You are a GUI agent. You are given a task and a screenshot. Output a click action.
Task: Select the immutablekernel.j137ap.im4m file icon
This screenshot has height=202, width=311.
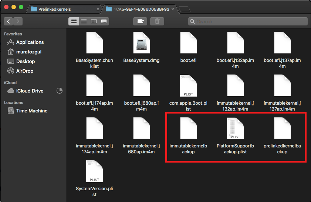click(283, 86)
